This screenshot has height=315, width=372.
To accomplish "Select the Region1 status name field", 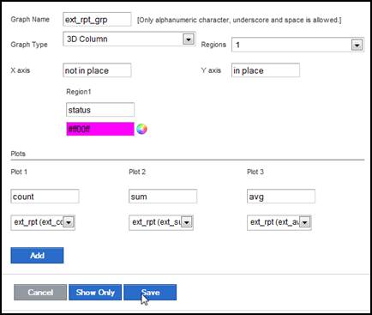I will [x=100, y=110].
